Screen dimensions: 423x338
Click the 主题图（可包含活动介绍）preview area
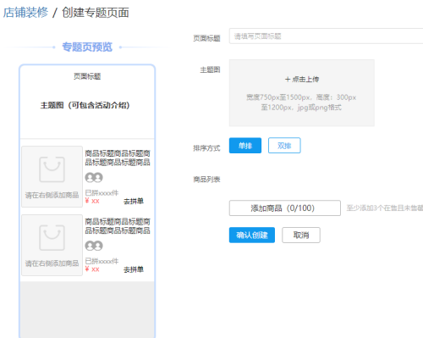pos(85,105)
